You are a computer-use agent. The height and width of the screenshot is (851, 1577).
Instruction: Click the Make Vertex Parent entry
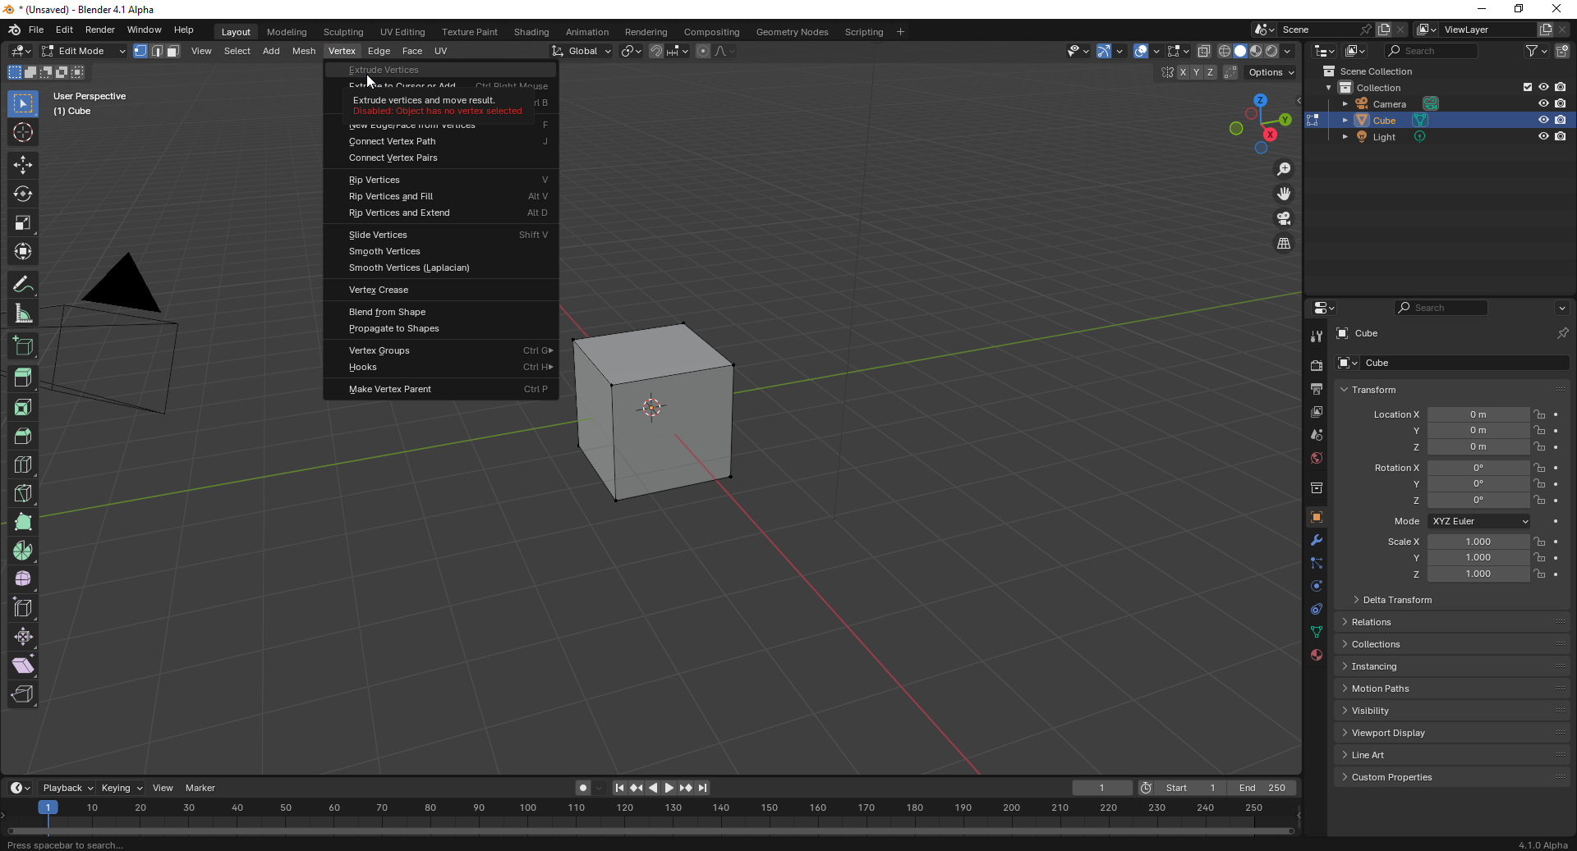(x=441, y=389)
